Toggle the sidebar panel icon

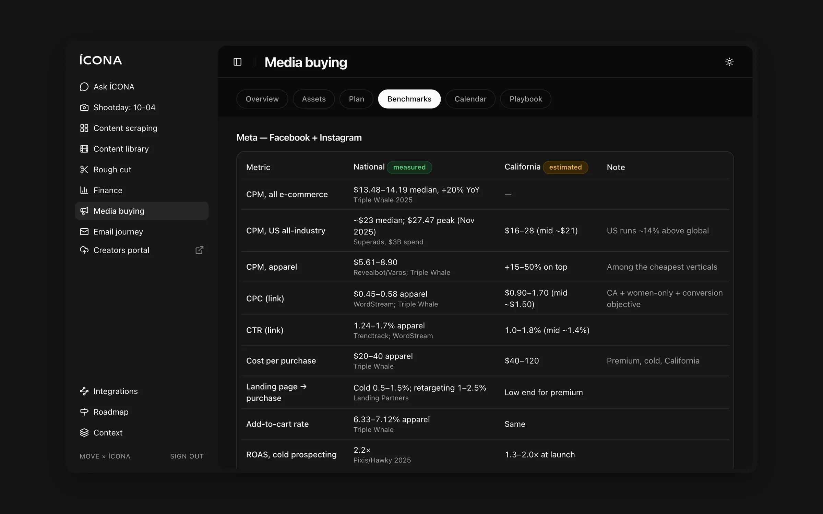[237, 62]
